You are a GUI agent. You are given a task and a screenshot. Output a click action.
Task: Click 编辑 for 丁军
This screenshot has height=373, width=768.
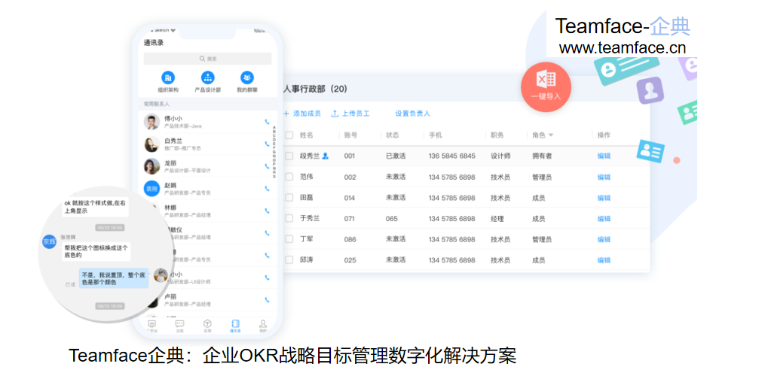pos(604,240)
